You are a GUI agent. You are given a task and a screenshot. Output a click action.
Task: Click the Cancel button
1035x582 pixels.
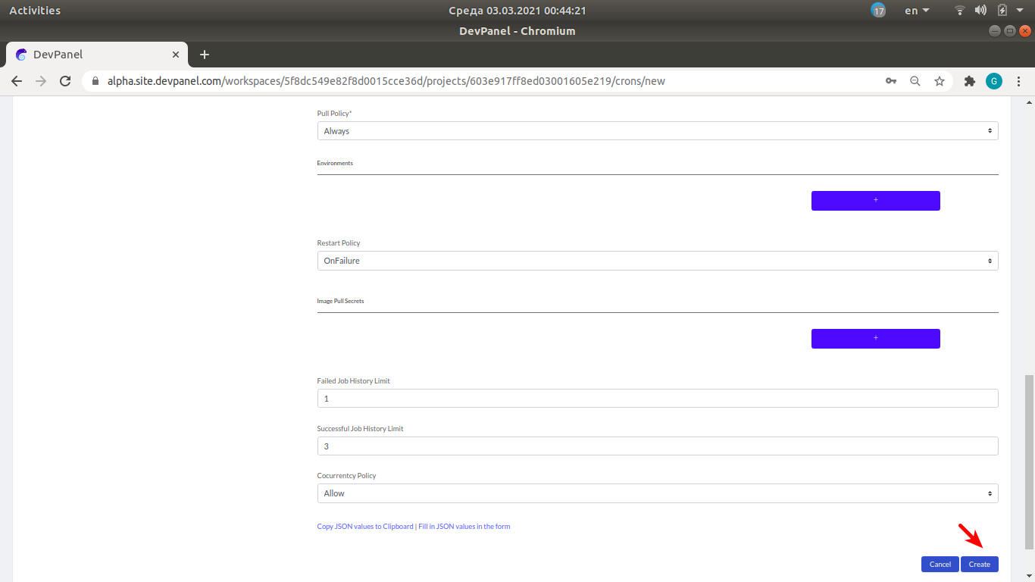coord(940,564)
